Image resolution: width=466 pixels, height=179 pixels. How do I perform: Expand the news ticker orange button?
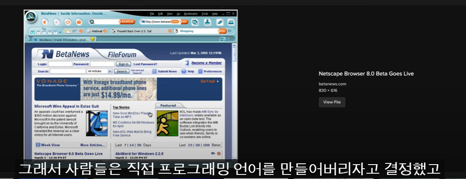click(x=170, y=31)
